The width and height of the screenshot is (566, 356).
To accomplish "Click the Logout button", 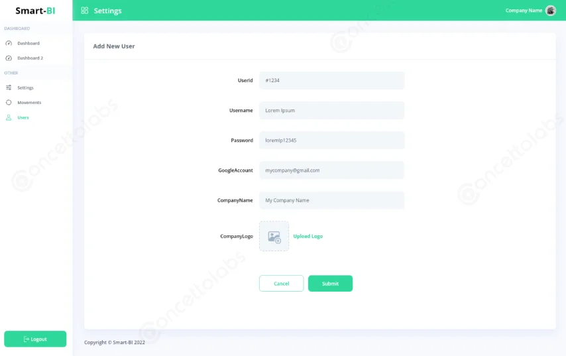I will pos(35,339).
